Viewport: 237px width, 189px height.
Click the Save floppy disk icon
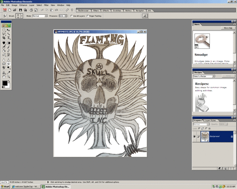[x=20, y=10]
